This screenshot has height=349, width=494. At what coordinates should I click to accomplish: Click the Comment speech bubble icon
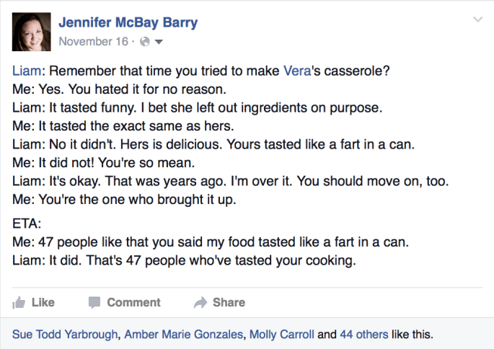coord(94,303)
